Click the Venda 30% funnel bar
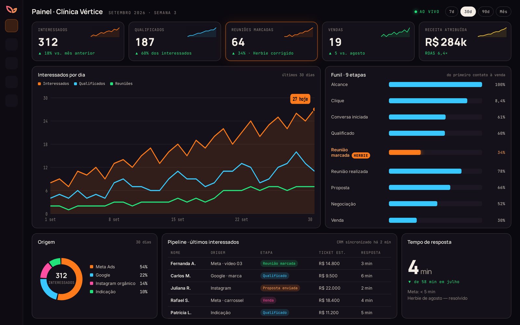Viewport: 520px width, 325px height. click(403, 220)
